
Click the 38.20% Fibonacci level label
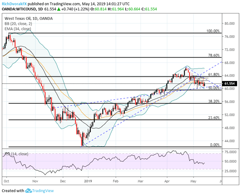click(x=214, y=101)
